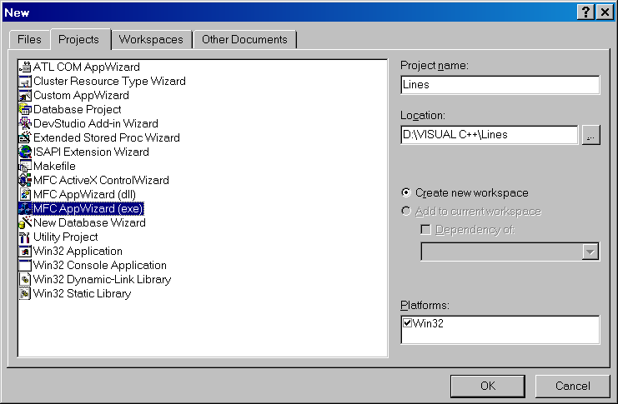Click the Database Project icon
The height and width of the screenshot is (404, 618).
coord(25,109)
